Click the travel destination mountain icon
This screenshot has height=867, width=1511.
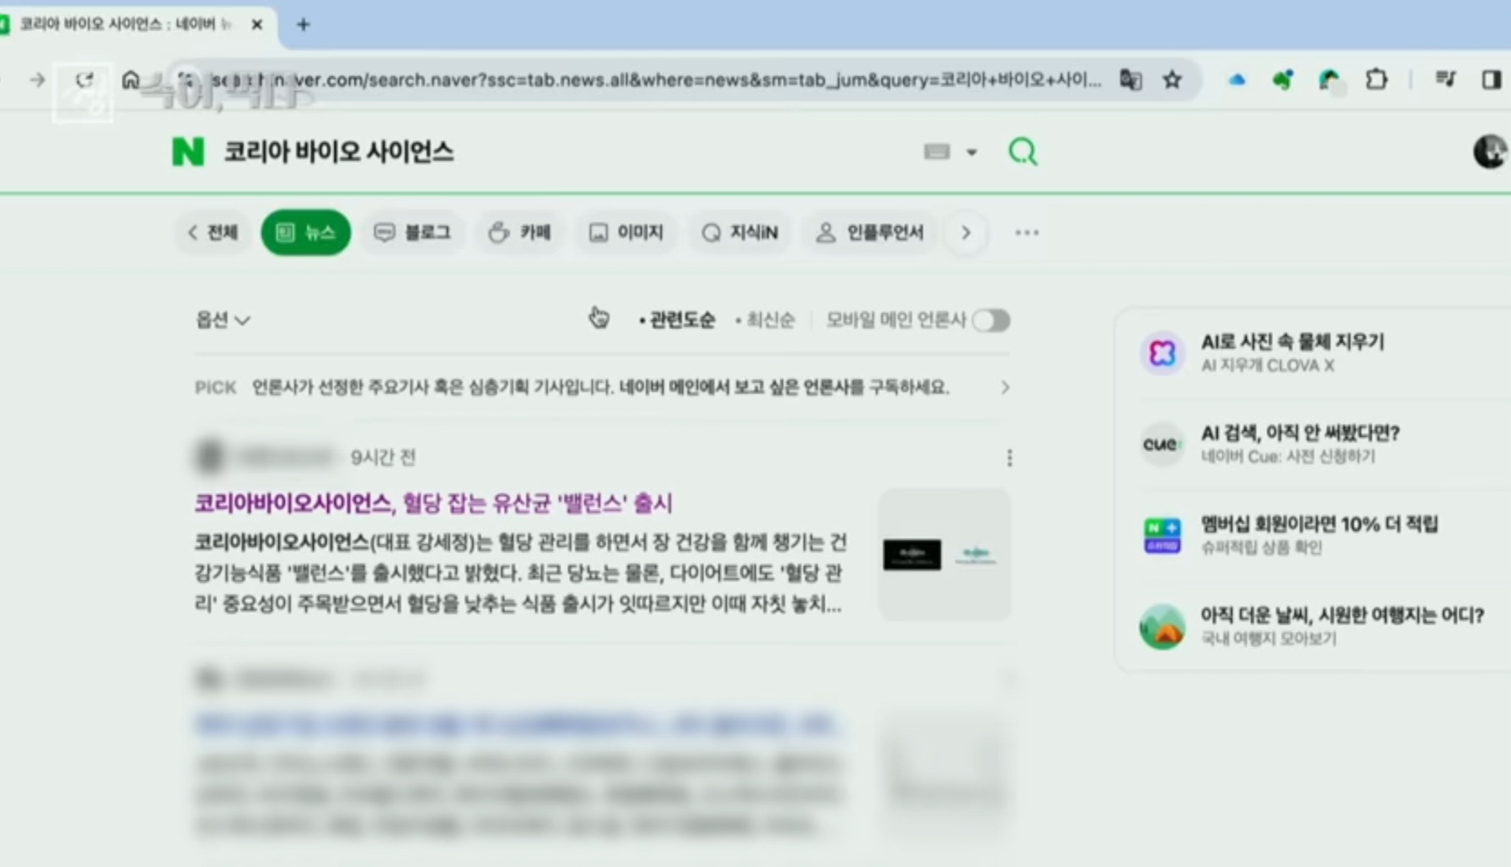1161,626
